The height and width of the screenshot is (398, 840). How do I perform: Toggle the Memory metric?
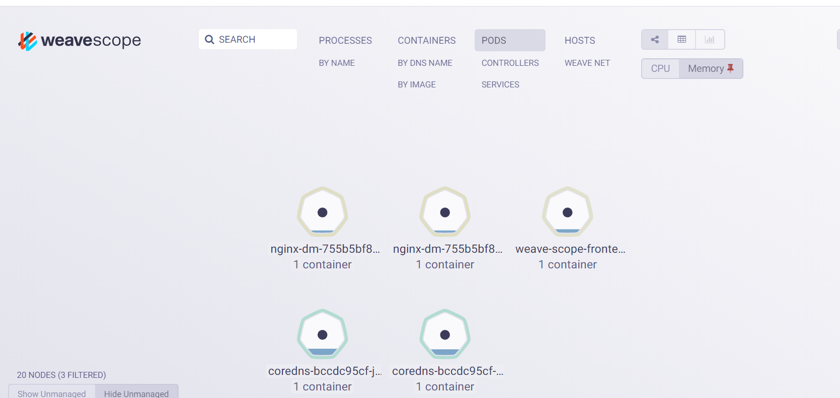711,68
